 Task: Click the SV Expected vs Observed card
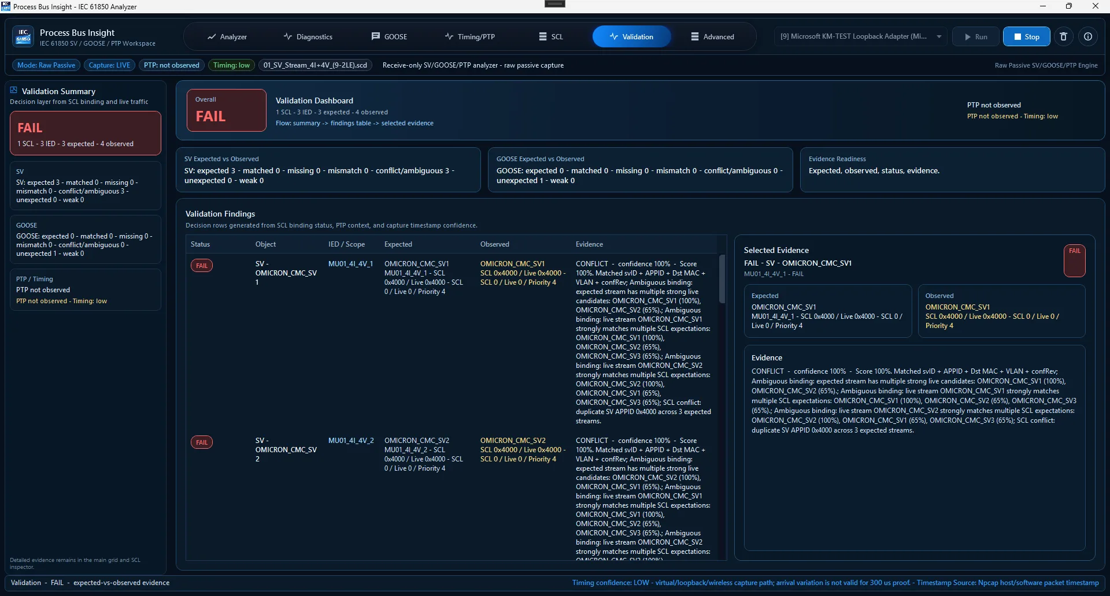tap(328, 170)
